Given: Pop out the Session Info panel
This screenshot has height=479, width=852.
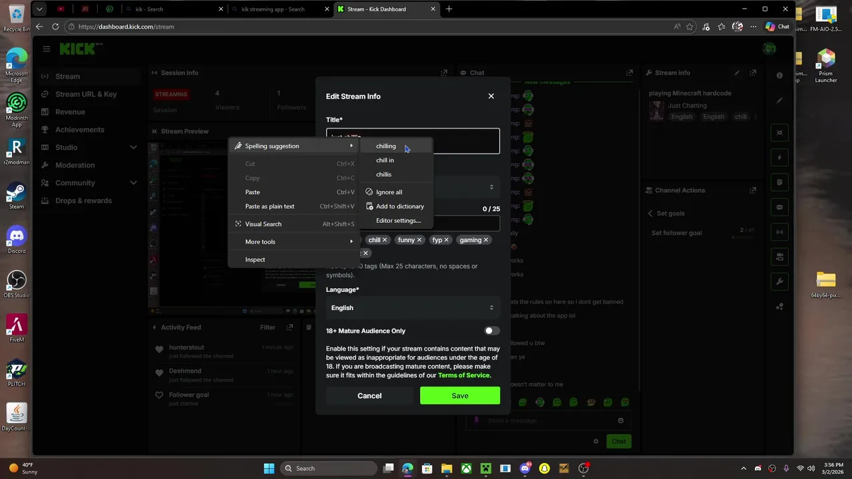Looking at the screenshot, I should (444, 73).
